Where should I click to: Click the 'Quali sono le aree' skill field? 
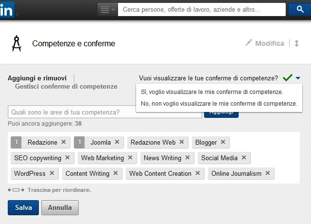click(105, 112)
